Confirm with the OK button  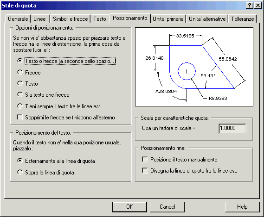point(129,207)
